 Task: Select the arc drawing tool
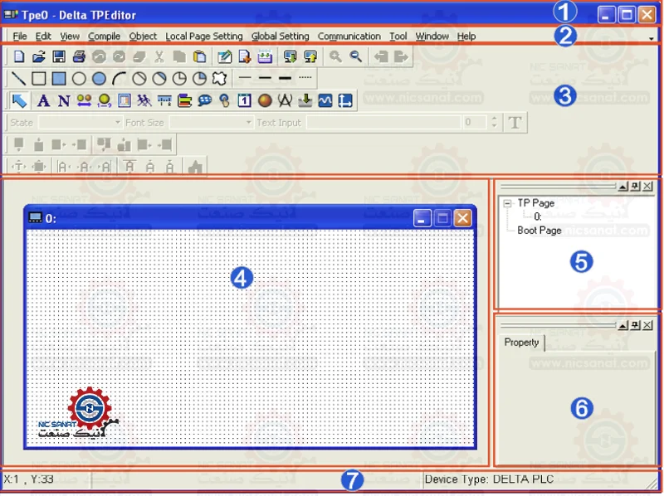(119, 79)
